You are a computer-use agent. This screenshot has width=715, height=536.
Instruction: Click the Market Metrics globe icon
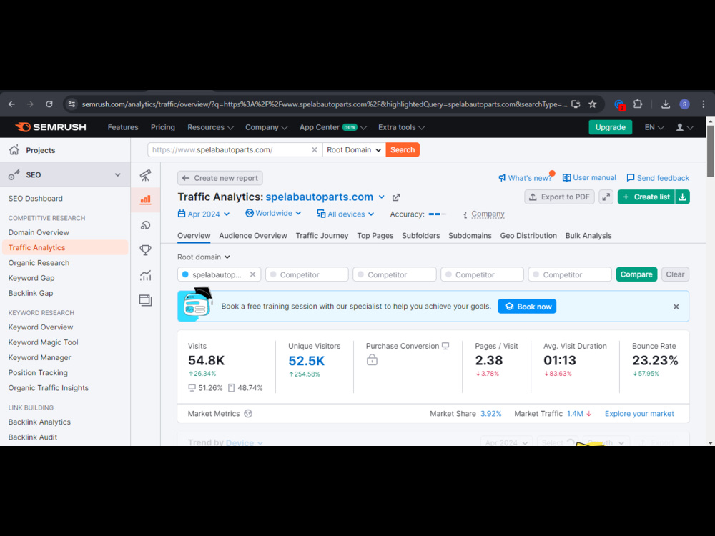[x=248, y=413]
